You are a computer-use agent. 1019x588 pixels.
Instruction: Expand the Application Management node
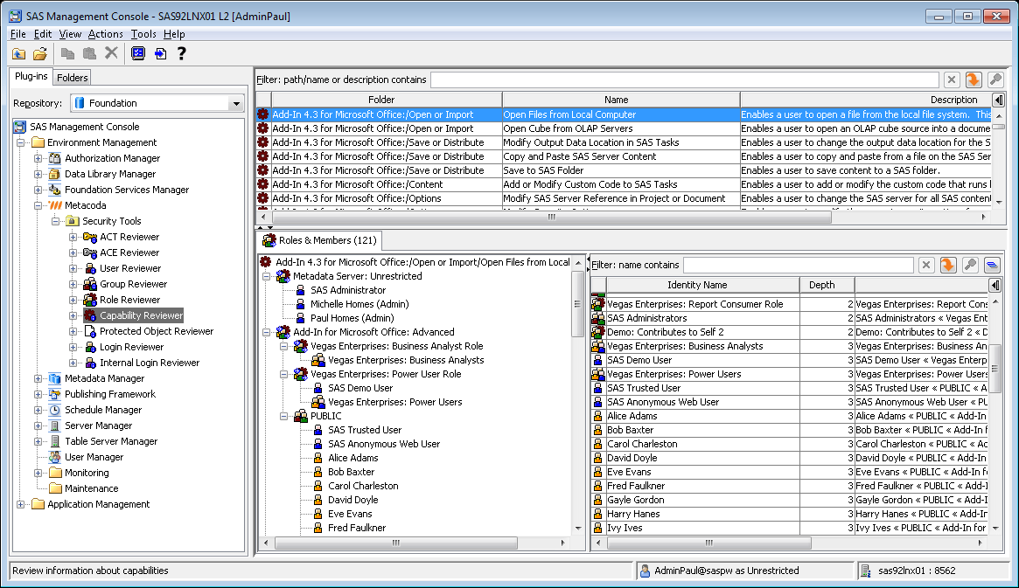pyautogui.click(x=20, y=504)
